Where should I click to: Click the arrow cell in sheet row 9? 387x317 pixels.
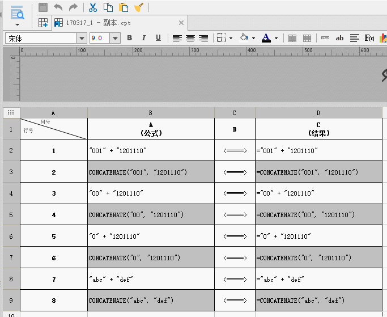[x=235, y=301]
